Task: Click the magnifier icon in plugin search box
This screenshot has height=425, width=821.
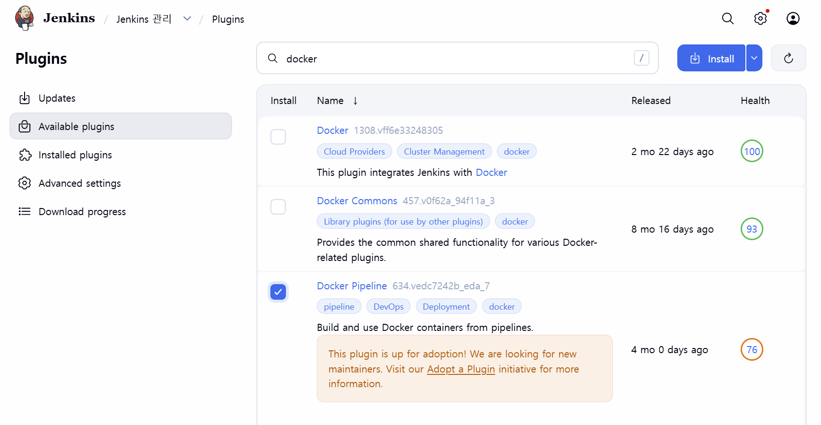Action: (x=273, y=58)
